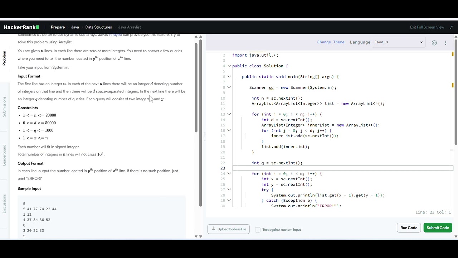
Task: Open the Data Structures breadcrumb
Action: pos(98,27)
